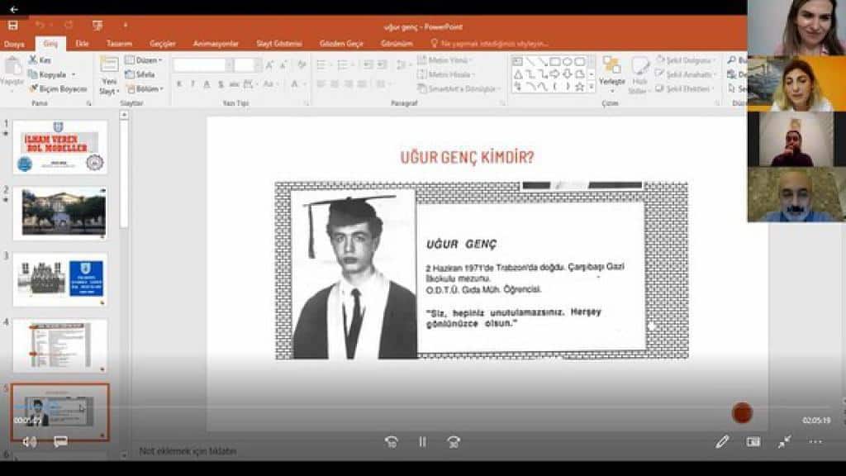Switch to the Tasarım tab
Image resolution: width=846 pixels, height=476 pixels.
coord(119,44)
